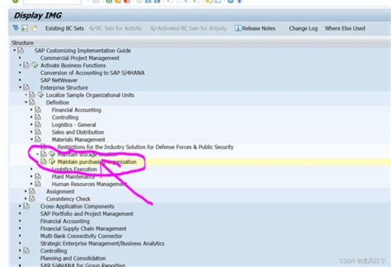Expand the SAP Portfolio and Project Management node

[x=20, y=214]
